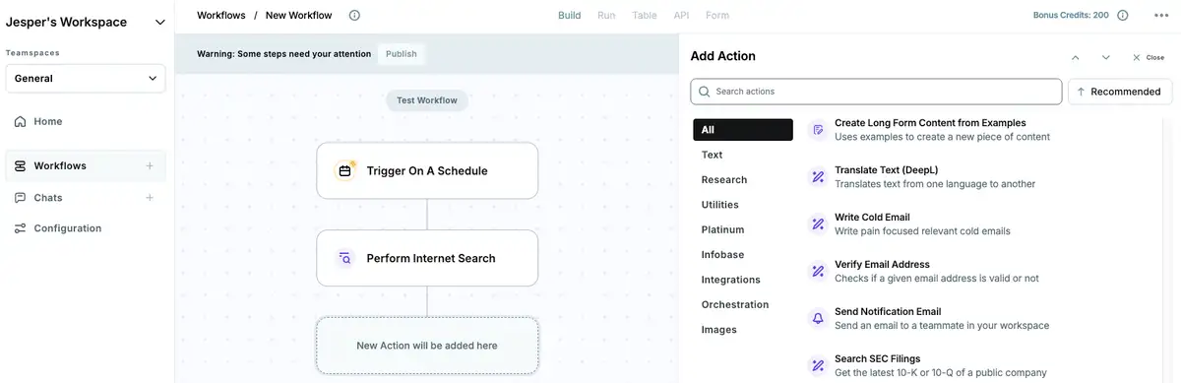Viewport: 1181px width, 383px height.
Task: Switch to the API tab
Action: 681,15
